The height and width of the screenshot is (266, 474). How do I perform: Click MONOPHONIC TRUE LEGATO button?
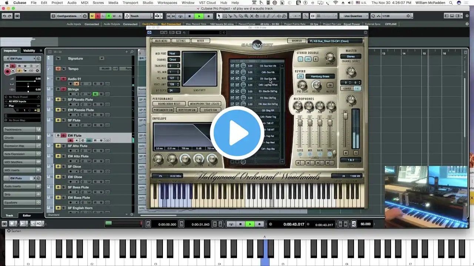204,104
